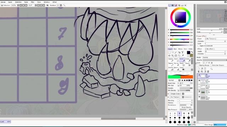
Task: Open the Layer menu
Action: (x=10, y=2)
